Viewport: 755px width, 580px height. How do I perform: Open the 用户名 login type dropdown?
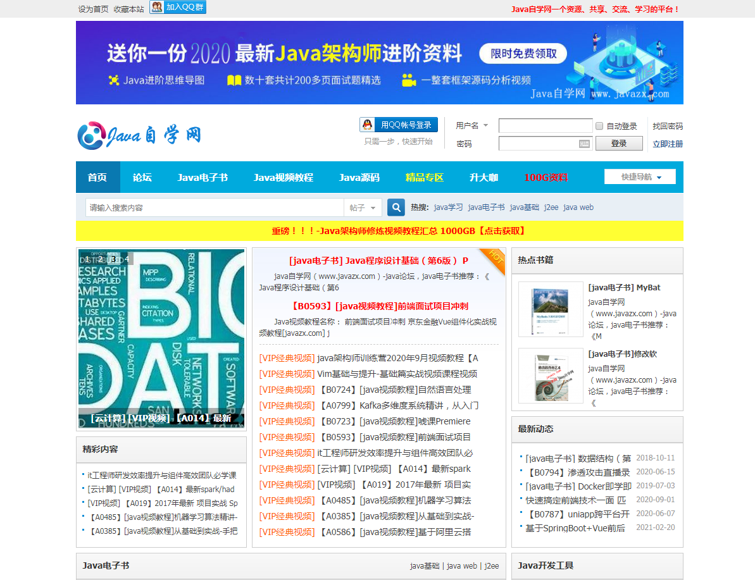pyautogui.click(x=472, y=126)
